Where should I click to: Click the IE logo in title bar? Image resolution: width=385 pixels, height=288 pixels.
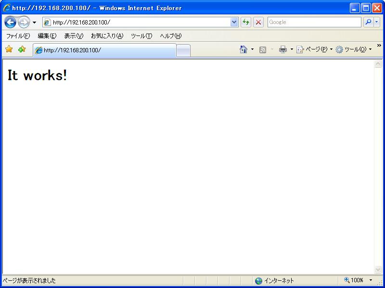(x=7, y=8)
